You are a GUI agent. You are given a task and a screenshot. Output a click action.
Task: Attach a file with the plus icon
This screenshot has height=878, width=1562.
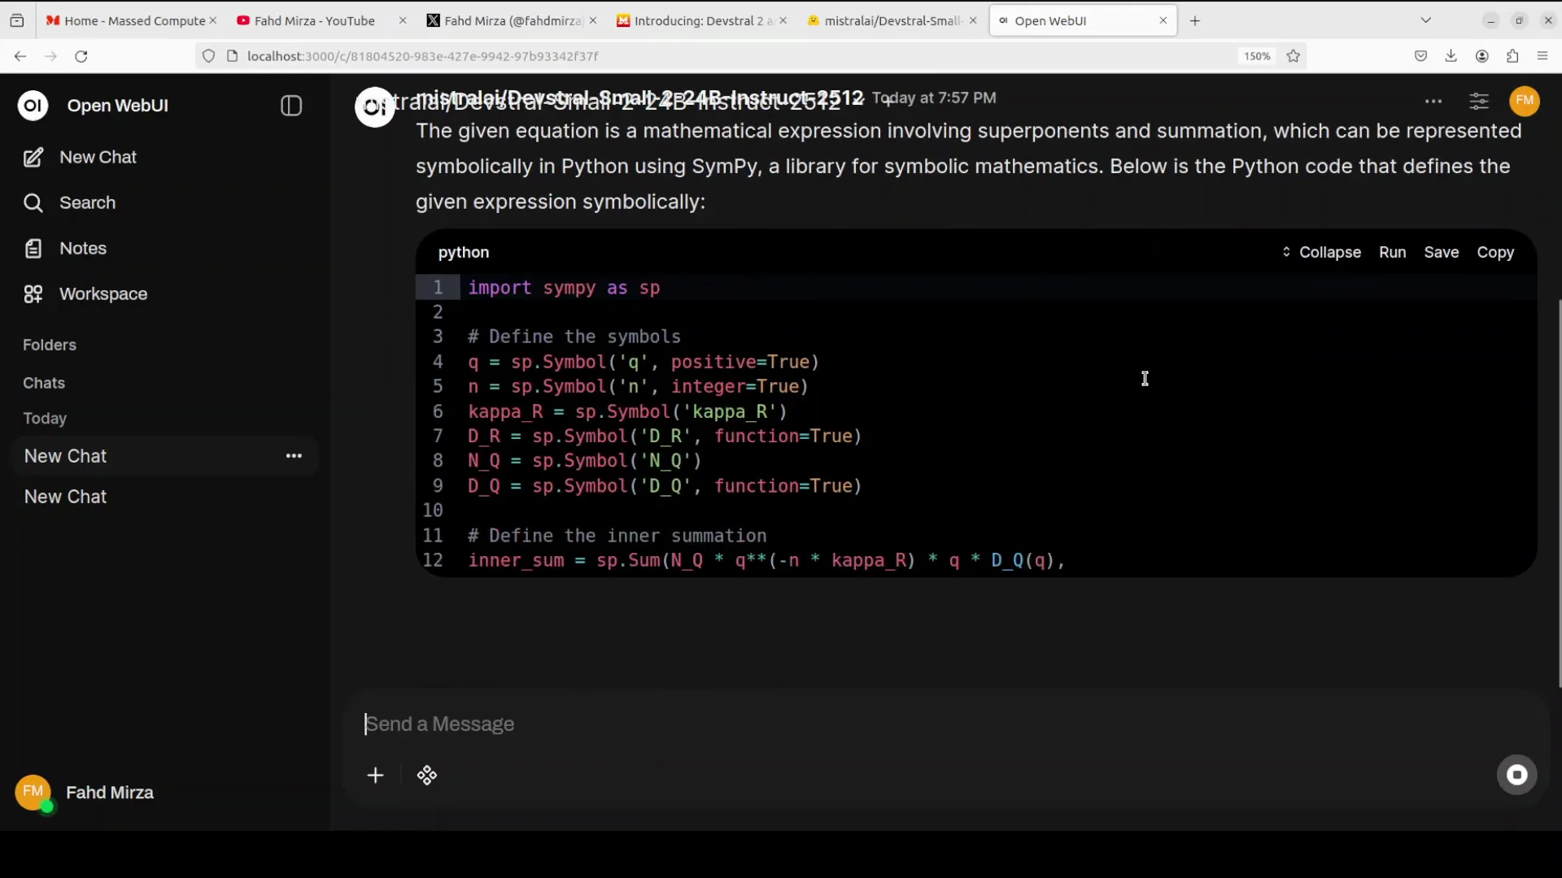375,776
